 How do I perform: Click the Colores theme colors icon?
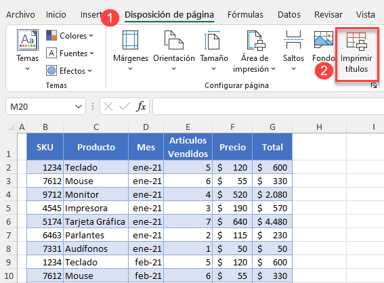point(51,35)
